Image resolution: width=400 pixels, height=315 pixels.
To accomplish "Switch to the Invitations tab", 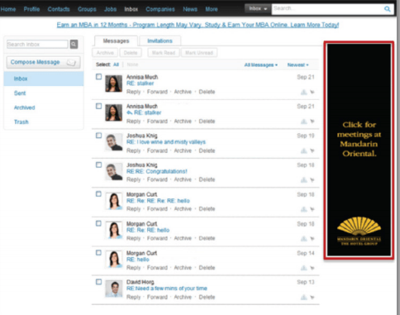I will (x=160, y=41).
